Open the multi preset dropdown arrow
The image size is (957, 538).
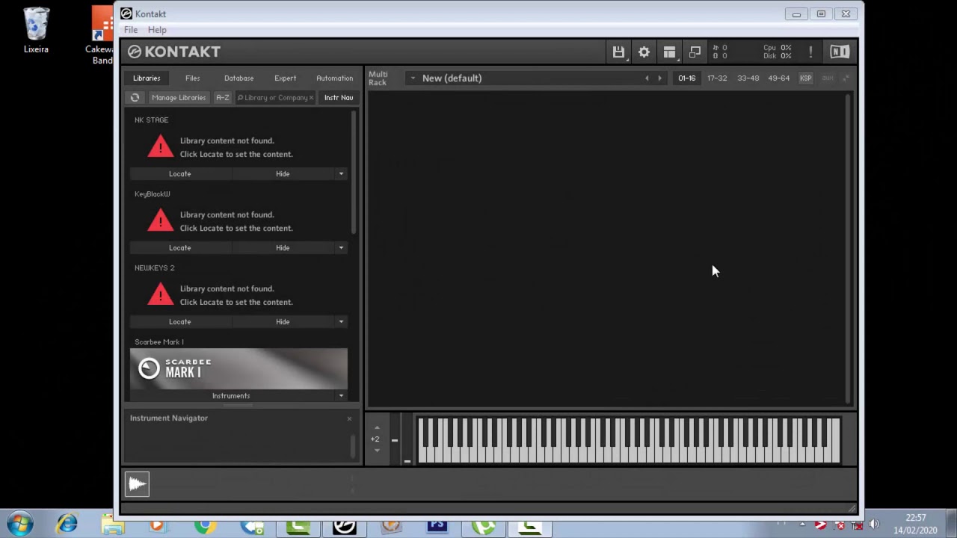pyautogui.click(x=412, y=78)
